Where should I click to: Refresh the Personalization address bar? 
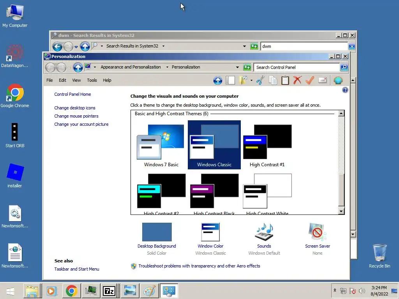click(x=247, y=67)
